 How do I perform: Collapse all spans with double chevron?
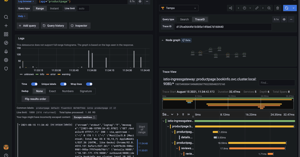(183, 114)
